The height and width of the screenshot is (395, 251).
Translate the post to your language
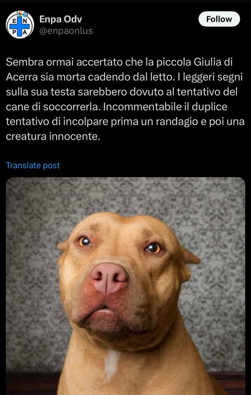point(33,165)
